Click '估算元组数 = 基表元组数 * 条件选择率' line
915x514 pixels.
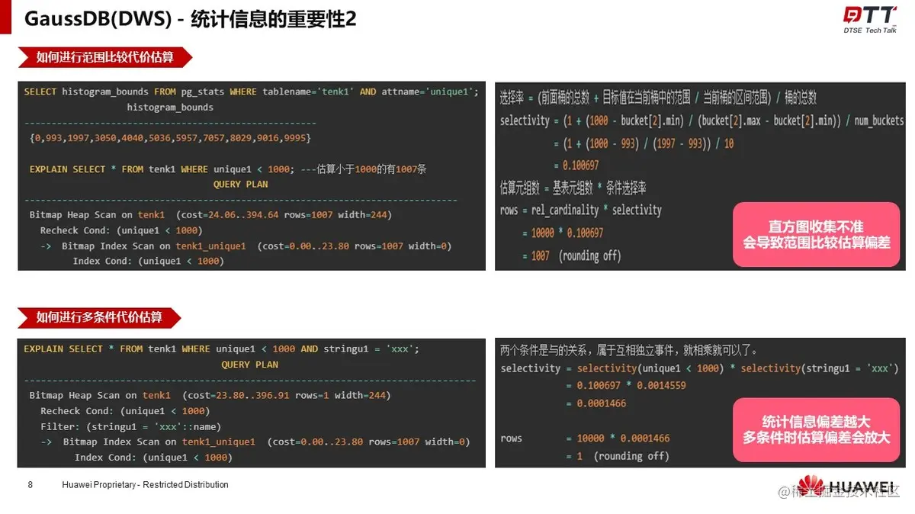[x=573, y=188]
